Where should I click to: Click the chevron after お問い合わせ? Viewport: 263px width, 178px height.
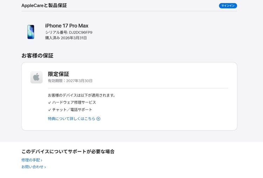tap(45, 167)
